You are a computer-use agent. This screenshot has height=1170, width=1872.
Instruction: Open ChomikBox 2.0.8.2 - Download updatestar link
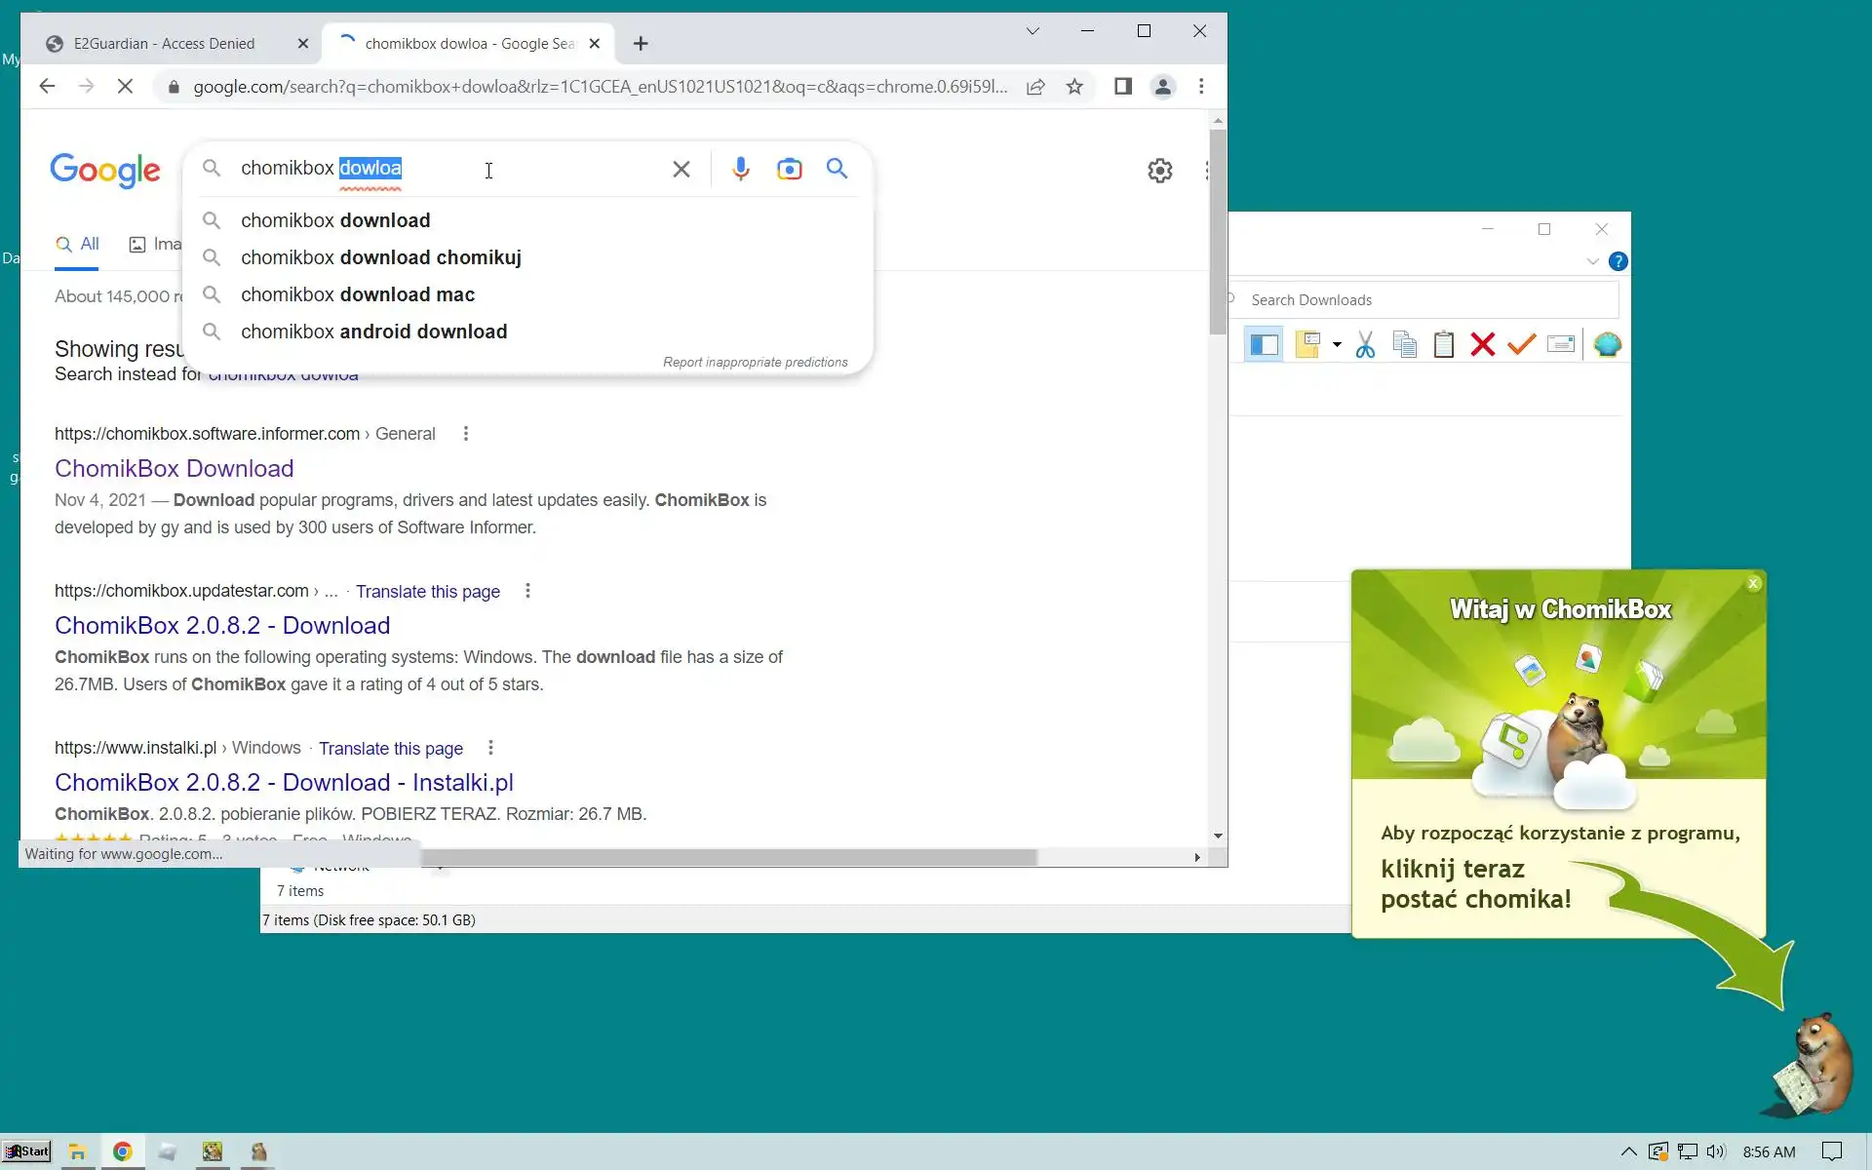pos(222,625)
